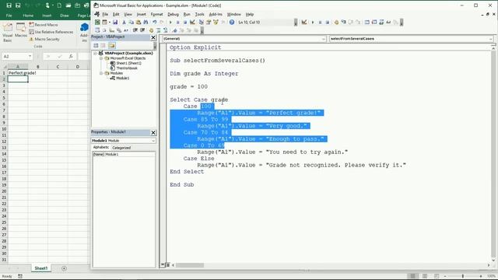This screenshot has height=280, width=498.
Task: Toggle Breakpoint hand icon in Edit toolbar
Action: (151, 30)
